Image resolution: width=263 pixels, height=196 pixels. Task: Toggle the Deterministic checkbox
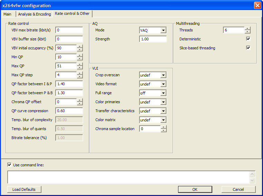(248, 39)
